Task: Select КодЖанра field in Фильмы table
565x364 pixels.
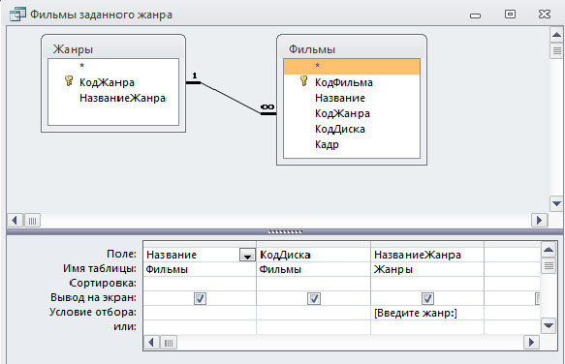Action: [x=342, y=113]
